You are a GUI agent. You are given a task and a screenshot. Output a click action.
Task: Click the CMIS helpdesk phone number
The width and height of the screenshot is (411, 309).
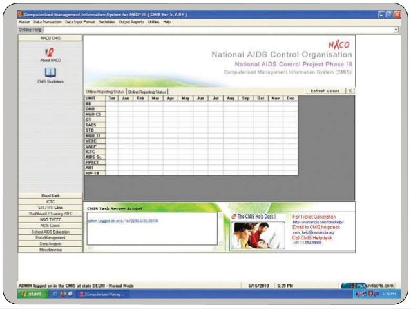tap(307, 243)
